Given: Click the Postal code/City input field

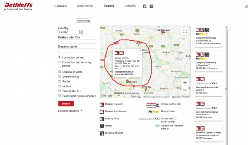Looking at the screenshot, I should 77,41.
